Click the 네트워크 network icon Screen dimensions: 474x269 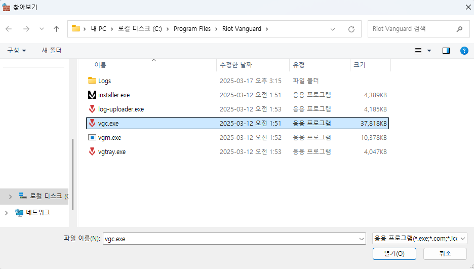point(19,213)
